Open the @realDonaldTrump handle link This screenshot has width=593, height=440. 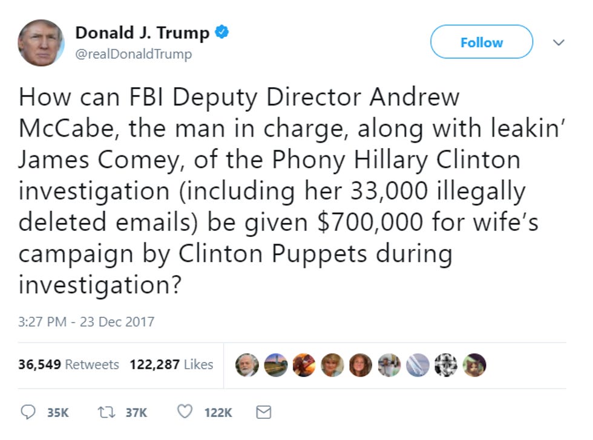[134, 54]
